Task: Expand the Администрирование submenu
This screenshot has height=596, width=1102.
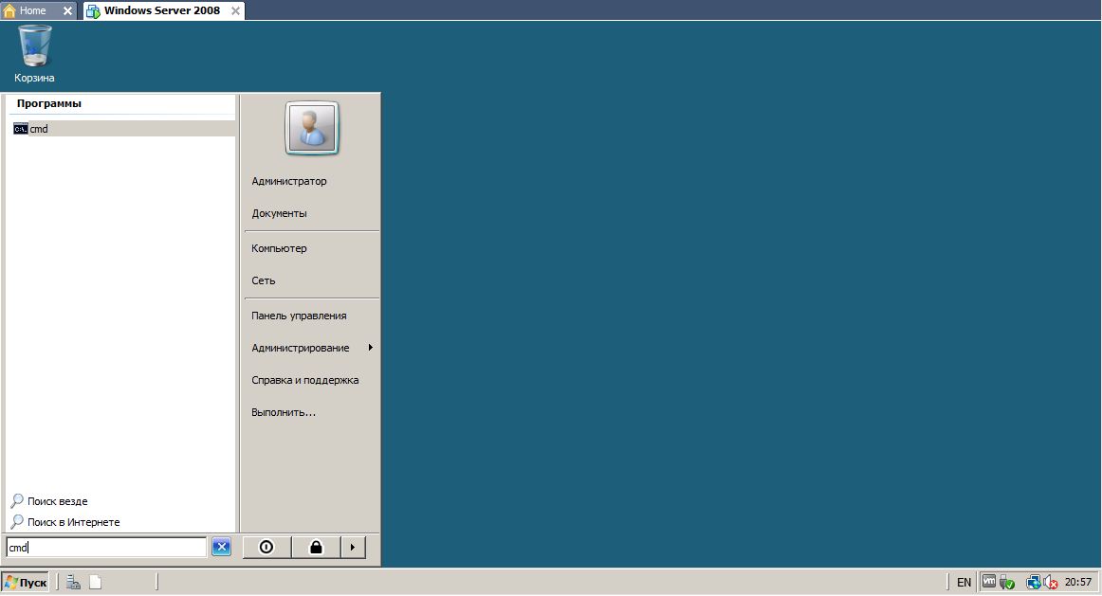Action: pos(311,348)
